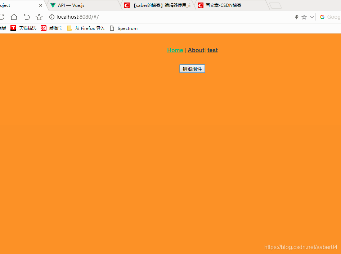Navigate to the About link
The image size is (341, 254).
coord(196,50)
